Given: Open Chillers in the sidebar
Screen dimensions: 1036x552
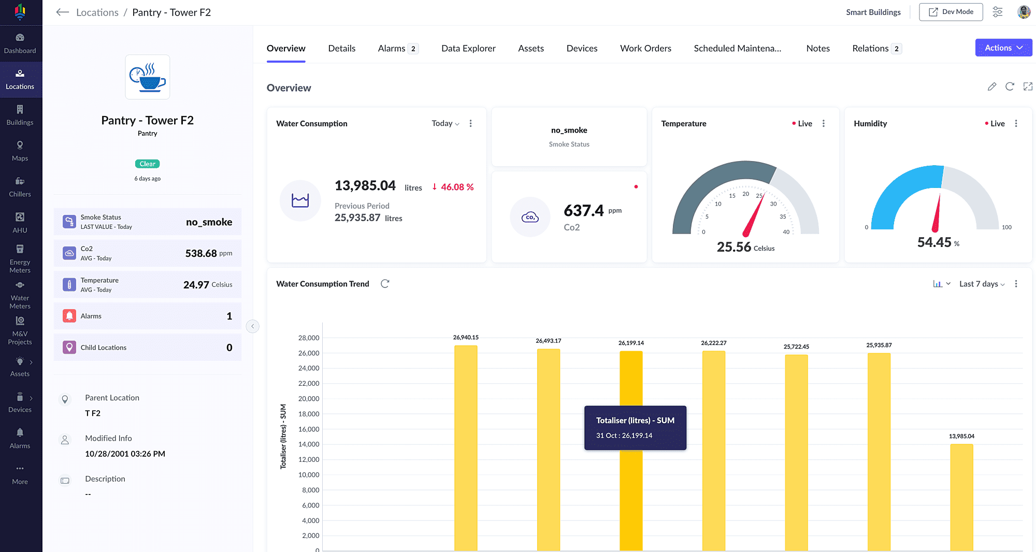Looking at the screenshot, I should click(x=20, y=187).
